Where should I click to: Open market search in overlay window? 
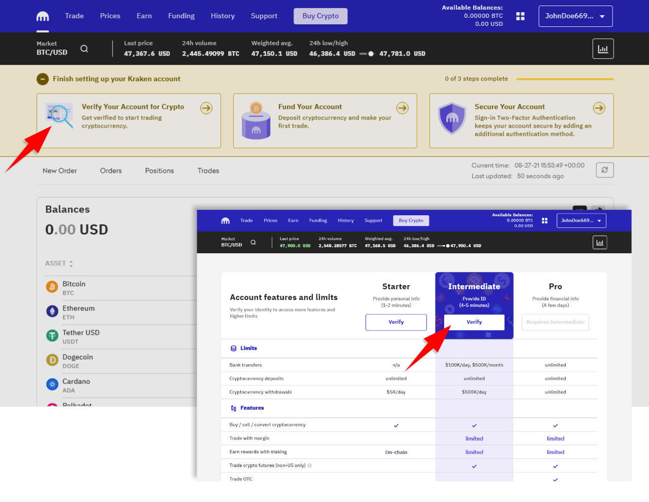253,242
